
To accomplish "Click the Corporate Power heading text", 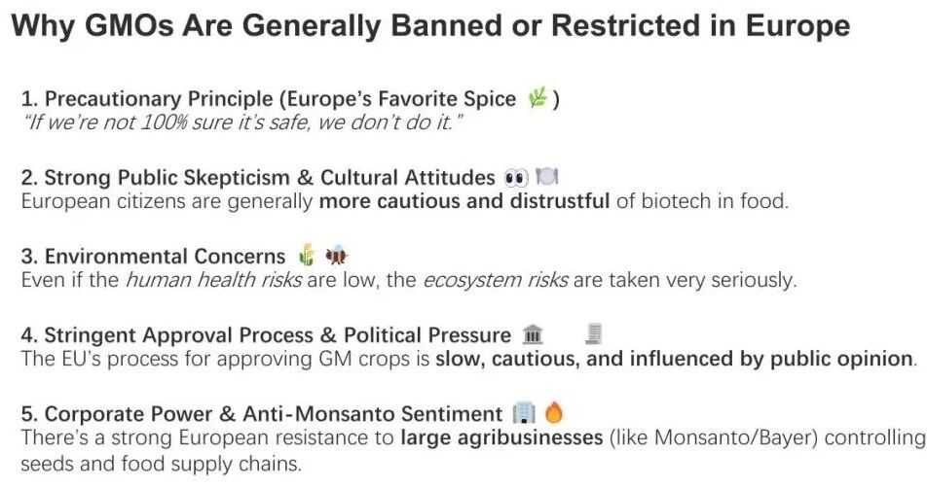I will [262, 413].
